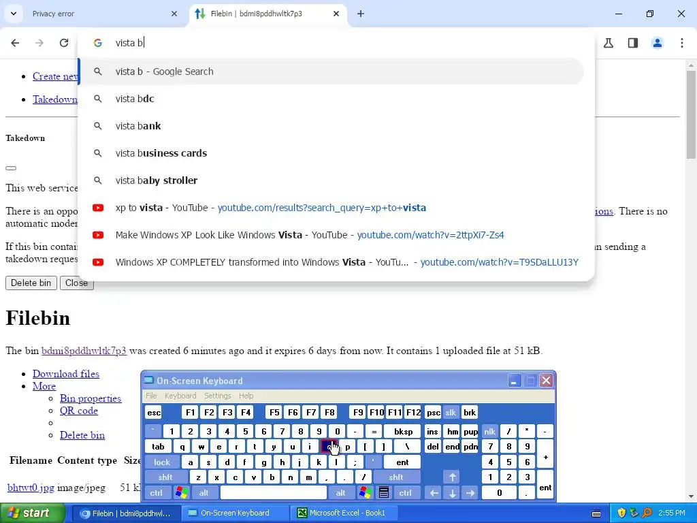Click the esc key on on-screen keyboard
697x523 pixels.
pos(154,413)
